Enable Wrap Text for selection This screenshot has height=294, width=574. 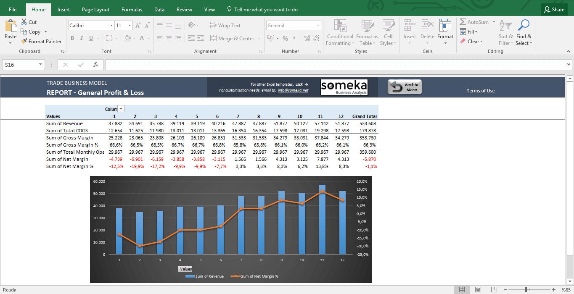pos(226,25)
